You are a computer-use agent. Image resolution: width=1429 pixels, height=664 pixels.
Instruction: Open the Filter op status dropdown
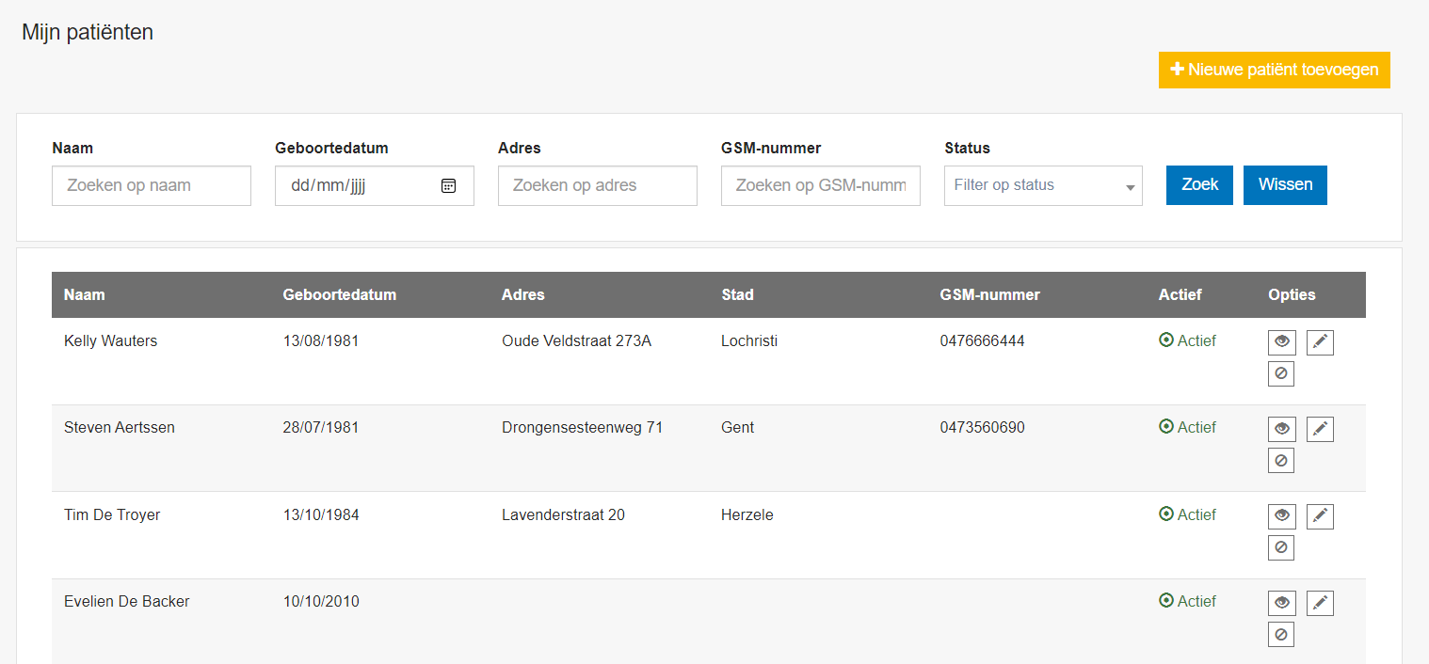[x=1042, y=185]
